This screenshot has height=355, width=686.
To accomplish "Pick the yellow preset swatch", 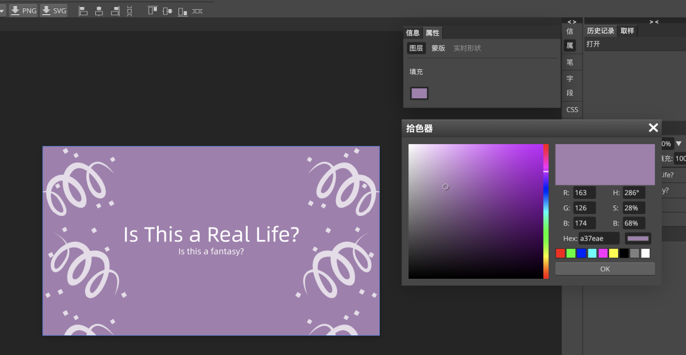I will pos(614,253).
